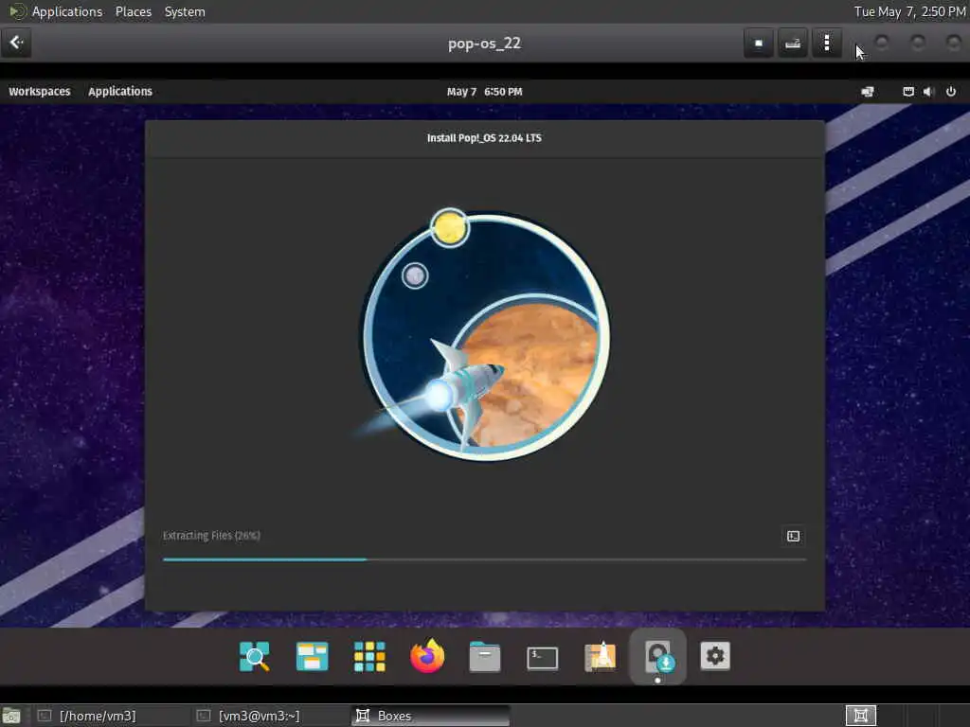
Task: Open the power menu icon
Action: tap(951, 92)
